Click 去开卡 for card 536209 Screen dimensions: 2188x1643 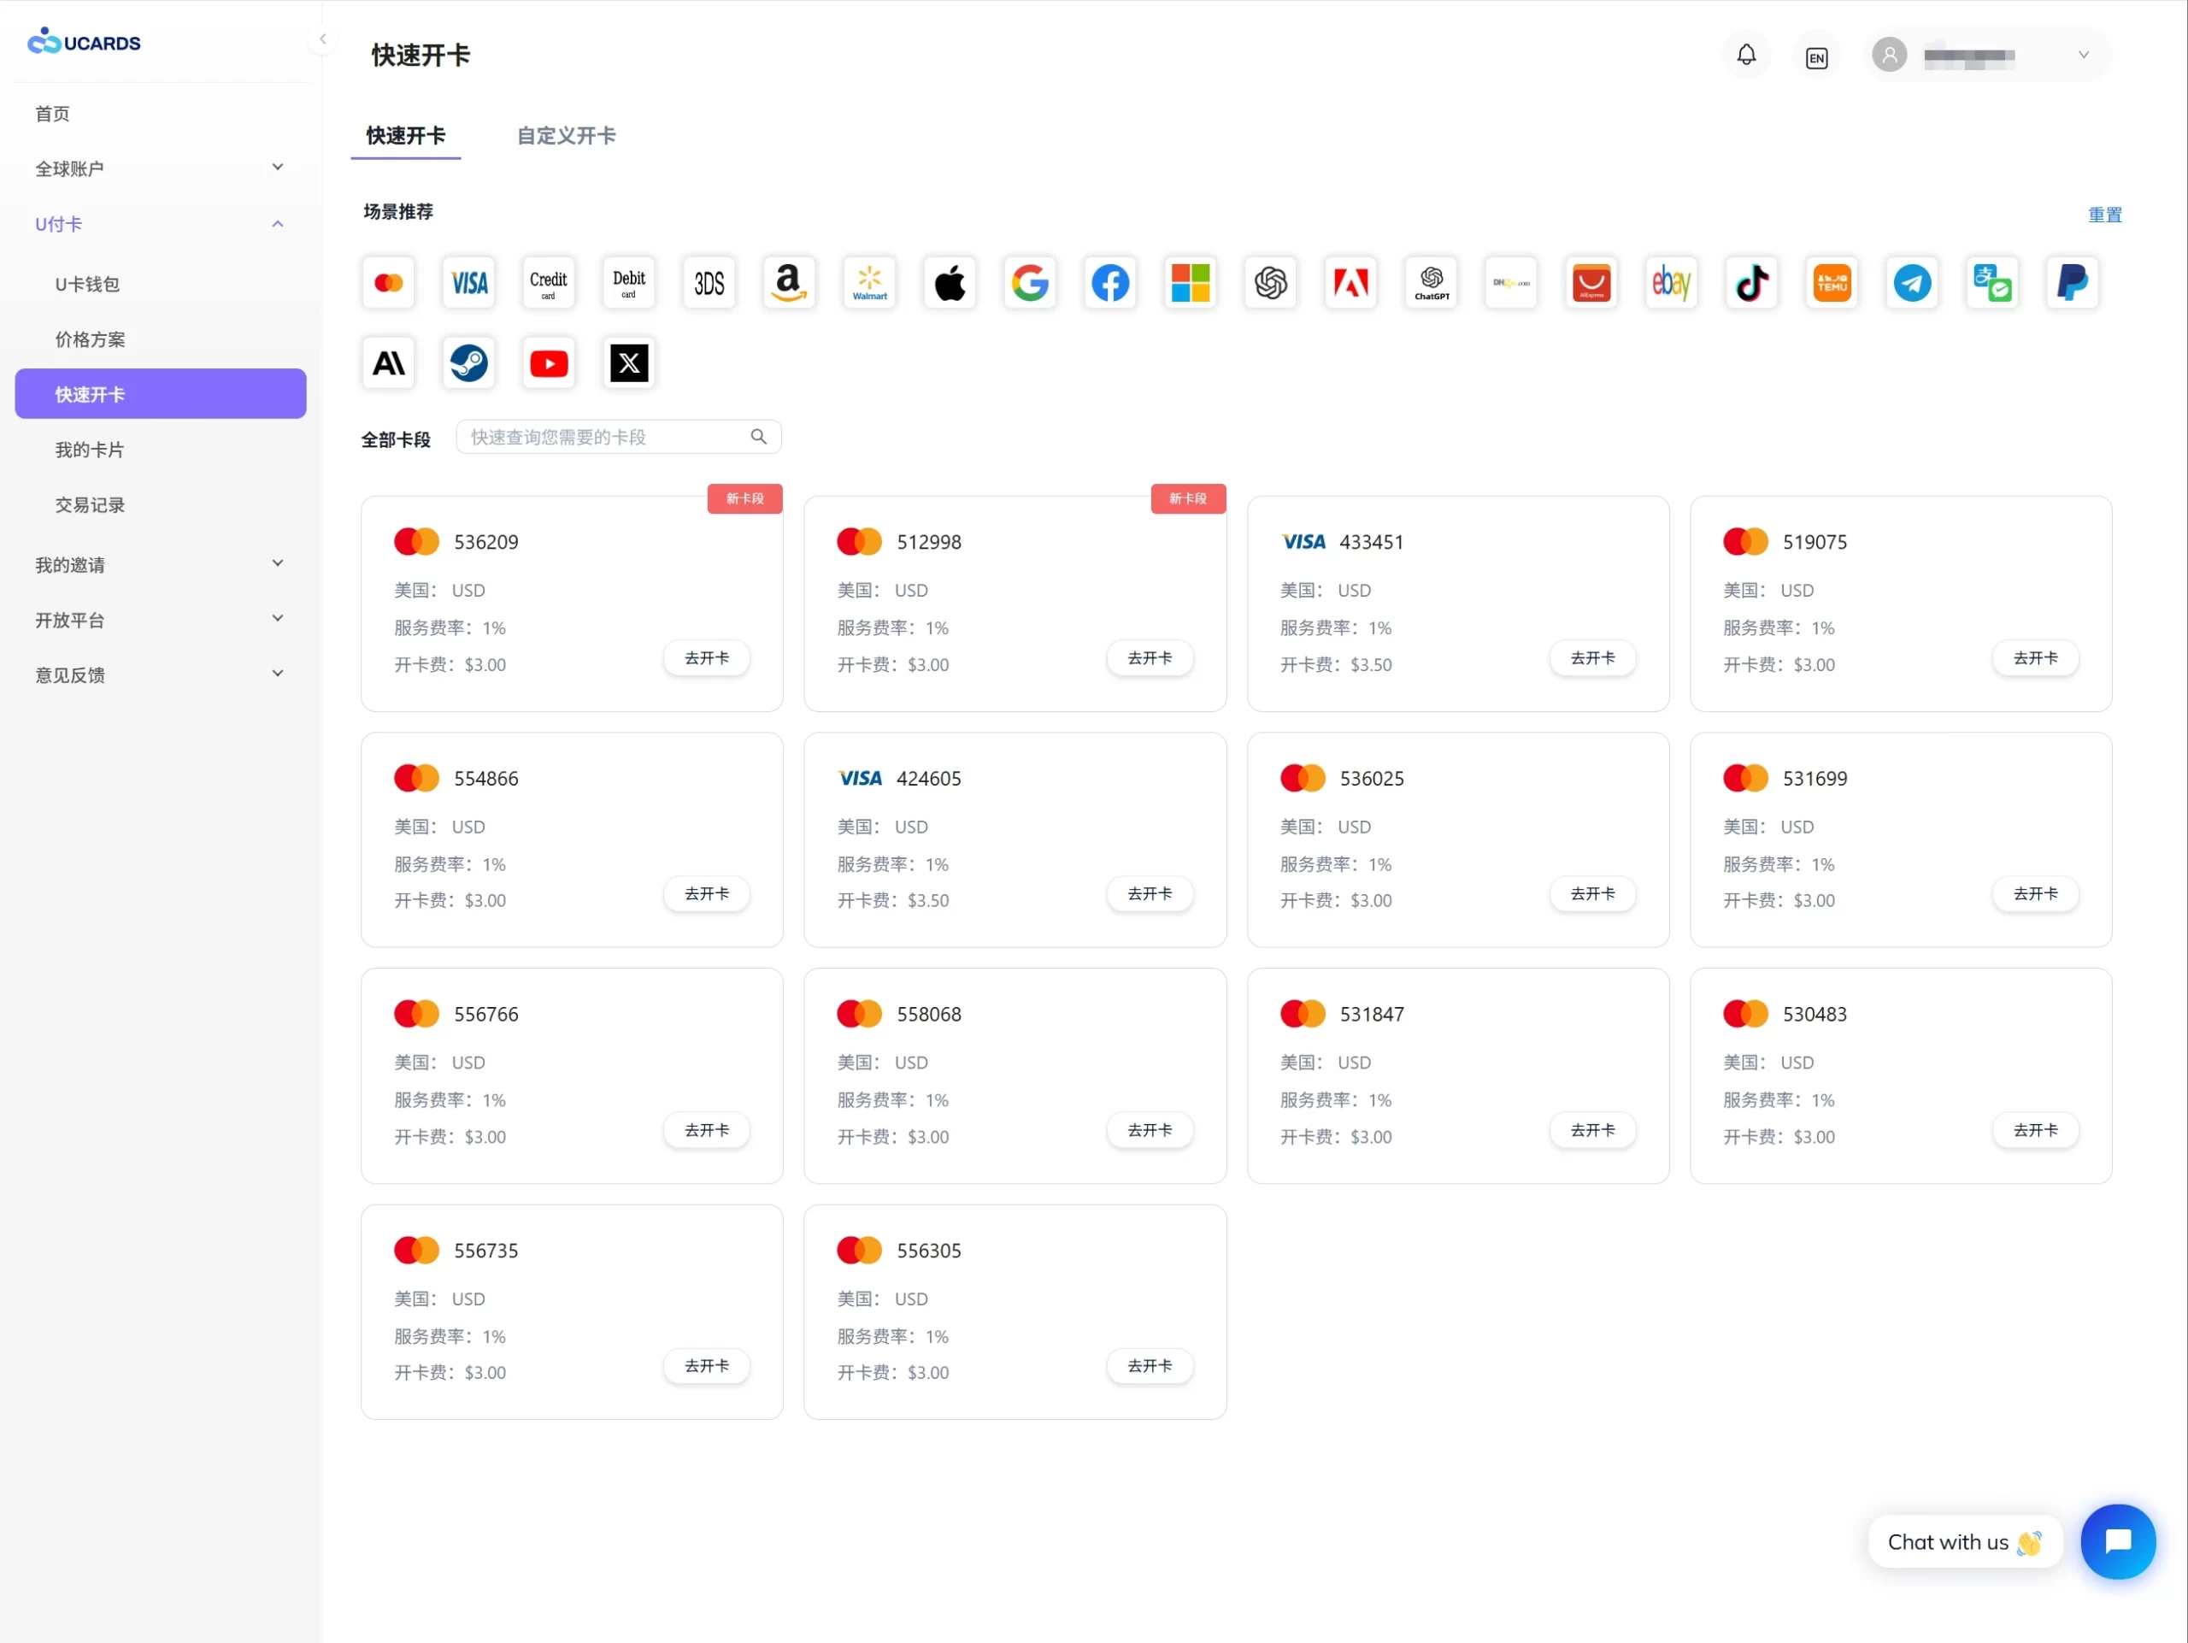pyautogui.click(x=706, y=657)
